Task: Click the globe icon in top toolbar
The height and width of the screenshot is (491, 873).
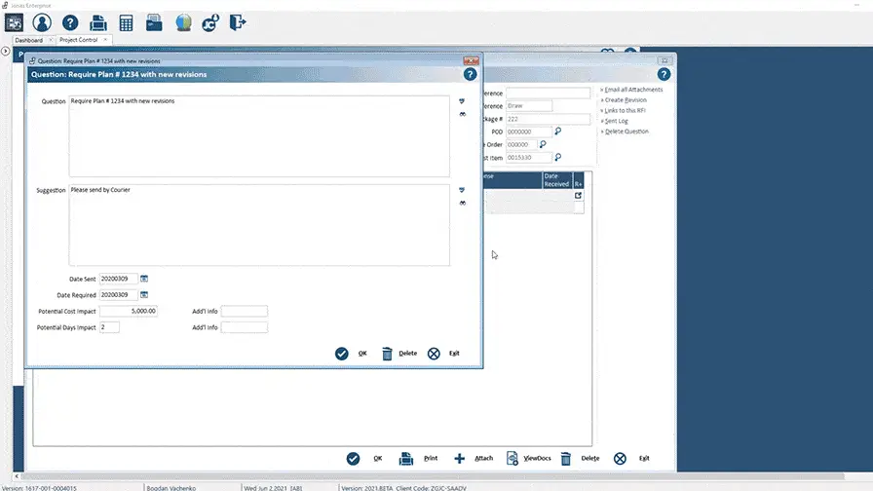Action: click(x=182, y=22)
